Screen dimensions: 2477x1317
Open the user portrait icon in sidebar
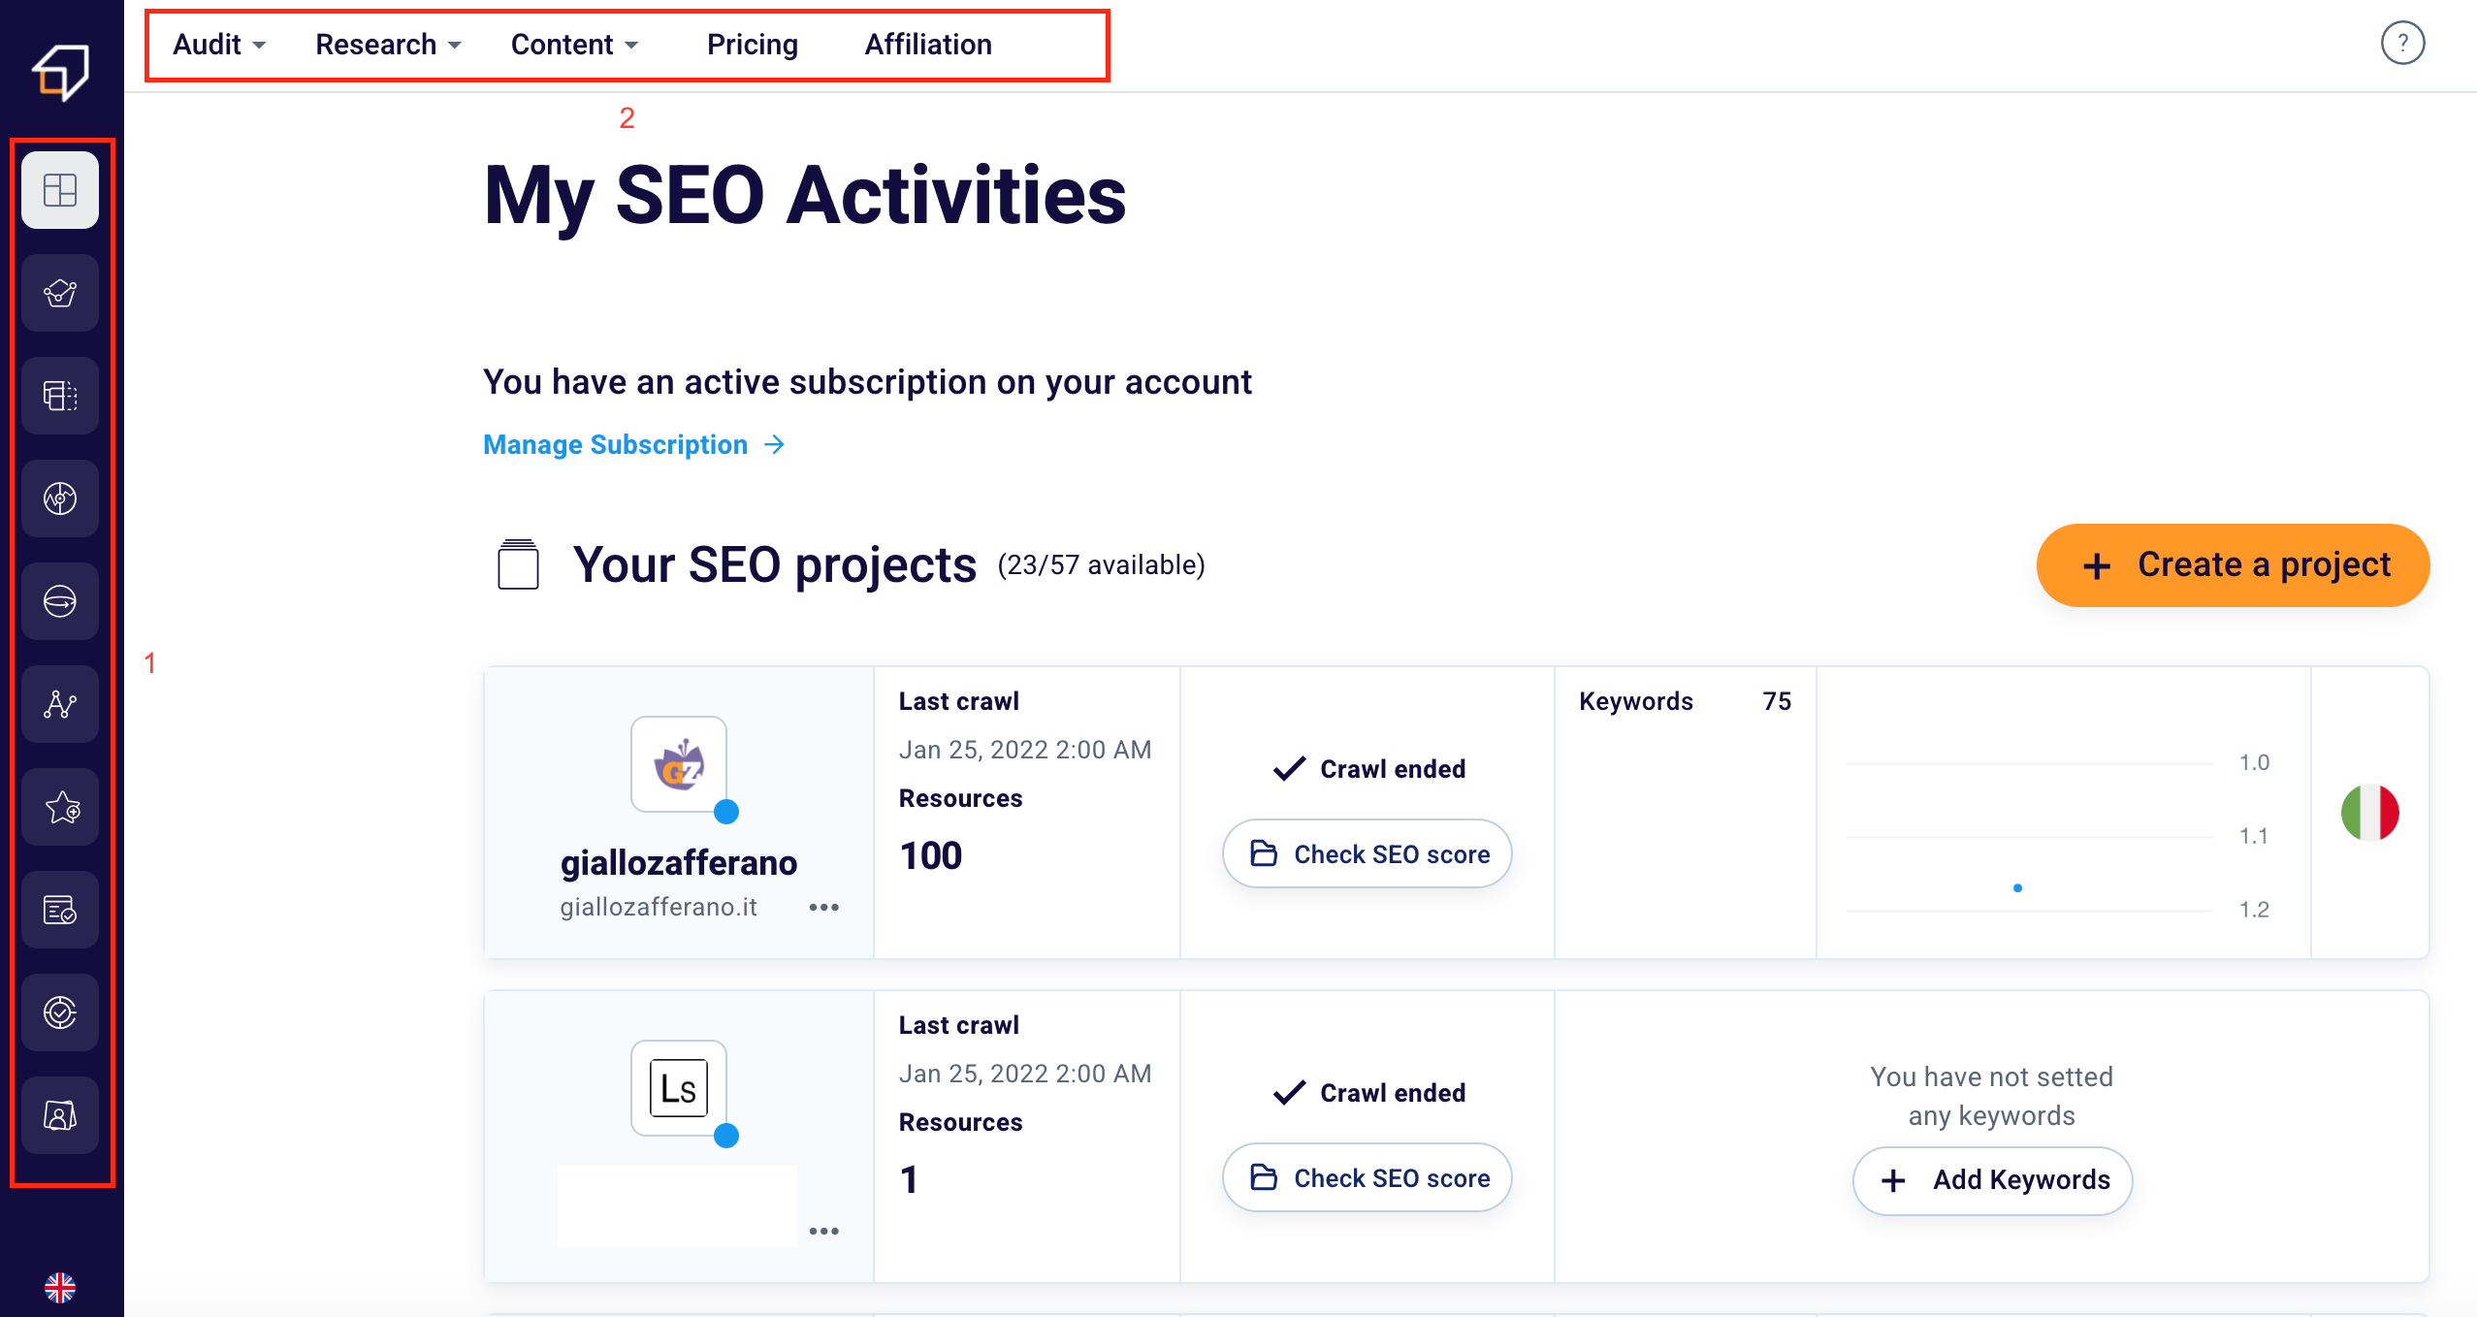tap(60, 1115)
